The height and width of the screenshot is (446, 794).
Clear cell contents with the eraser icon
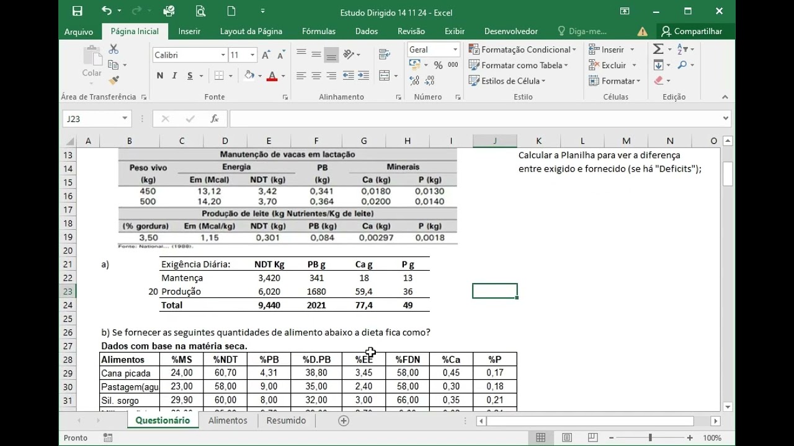pos(659,81)
